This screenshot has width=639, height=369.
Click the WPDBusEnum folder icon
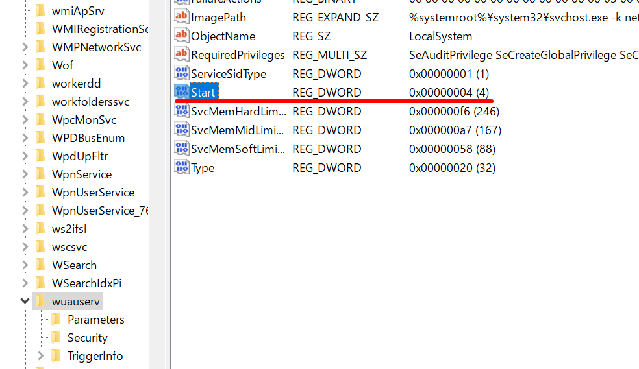coord(40,138)
